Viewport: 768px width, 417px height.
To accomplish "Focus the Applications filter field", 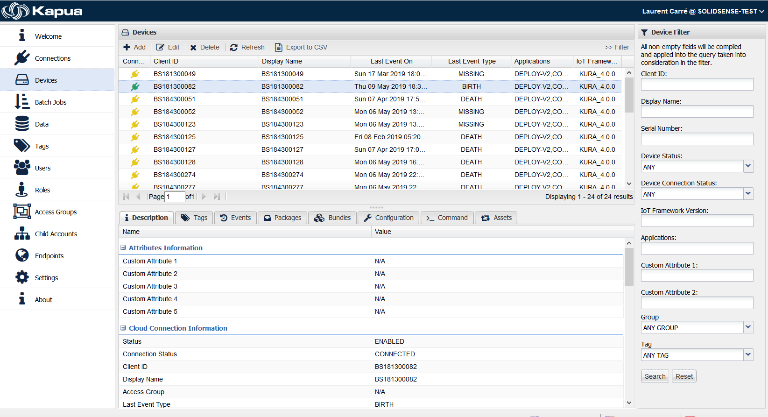I will click(697, 248).
